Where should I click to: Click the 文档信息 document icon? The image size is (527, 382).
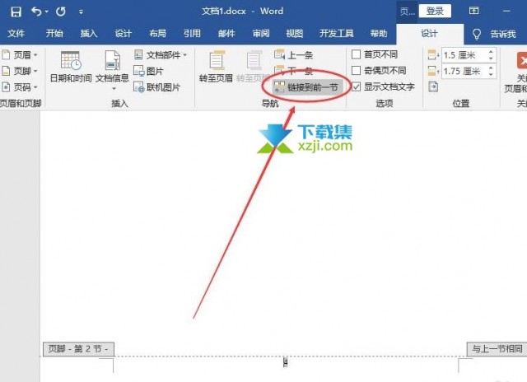pyautogui.click(x=112, y=60)
